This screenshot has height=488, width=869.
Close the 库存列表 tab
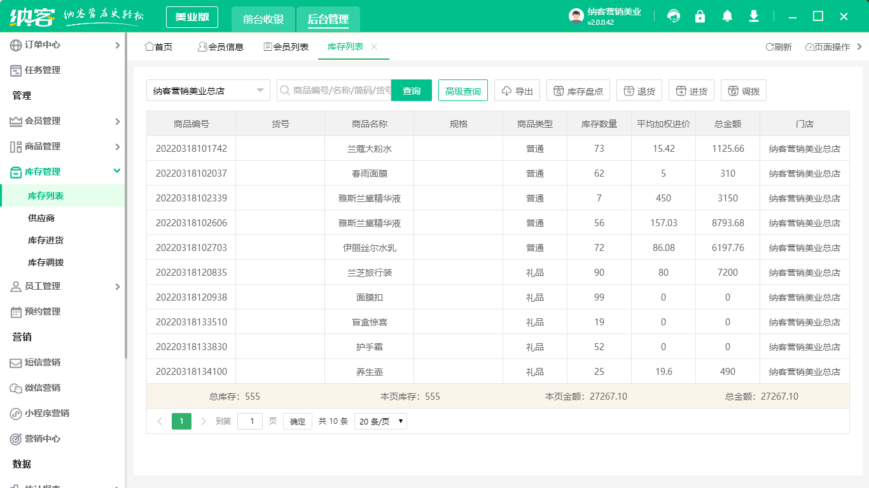point(374,47)
